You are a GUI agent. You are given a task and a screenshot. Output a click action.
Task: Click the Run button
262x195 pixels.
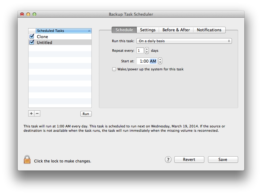coord(86,114)
